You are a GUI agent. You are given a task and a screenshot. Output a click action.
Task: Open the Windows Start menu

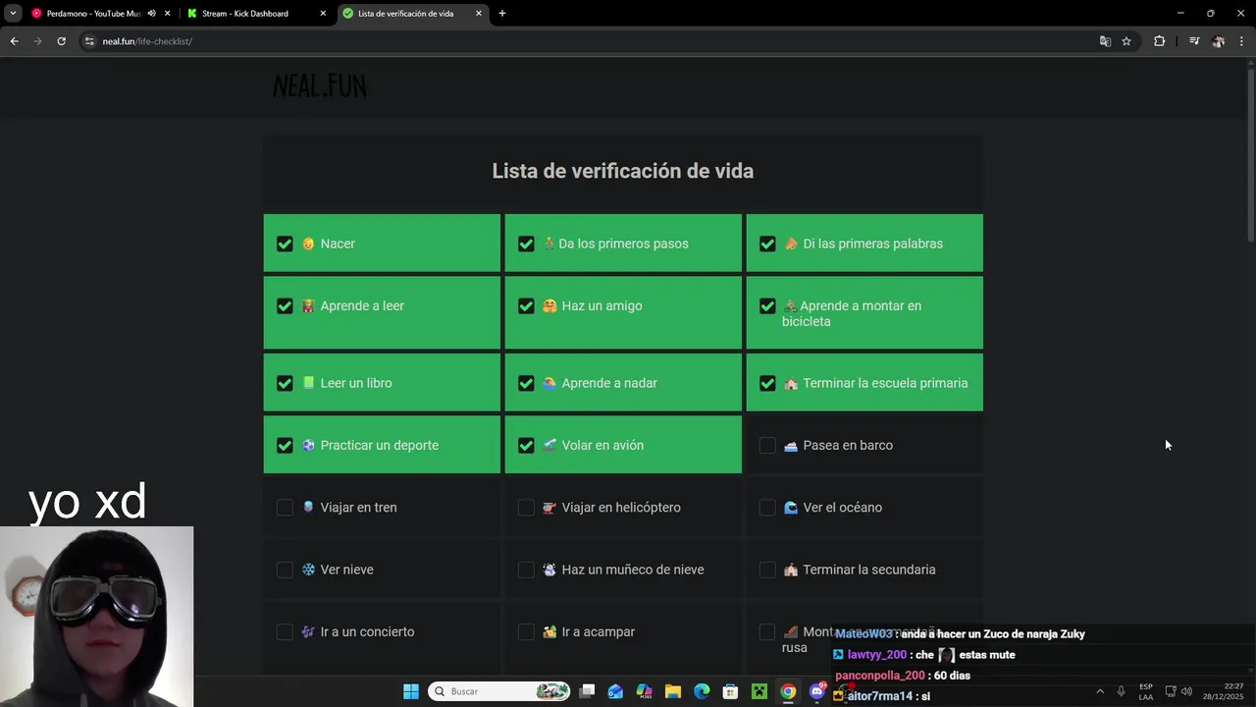(411, 691)
